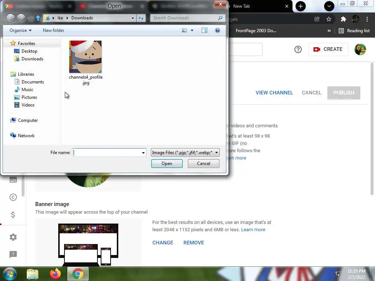Image resolution: width=375 pixels, height=281 pixels.
Task: Select Libraries in navigation pane
Action: [x=26, y=74]
